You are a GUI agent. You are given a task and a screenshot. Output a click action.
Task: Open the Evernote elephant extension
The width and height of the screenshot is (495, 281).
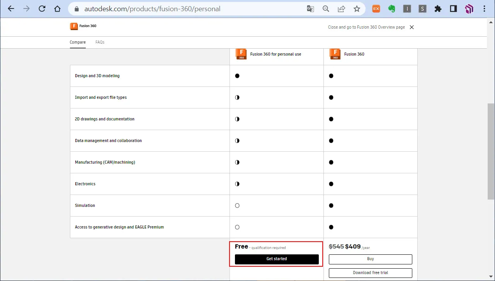click(391, 8)
